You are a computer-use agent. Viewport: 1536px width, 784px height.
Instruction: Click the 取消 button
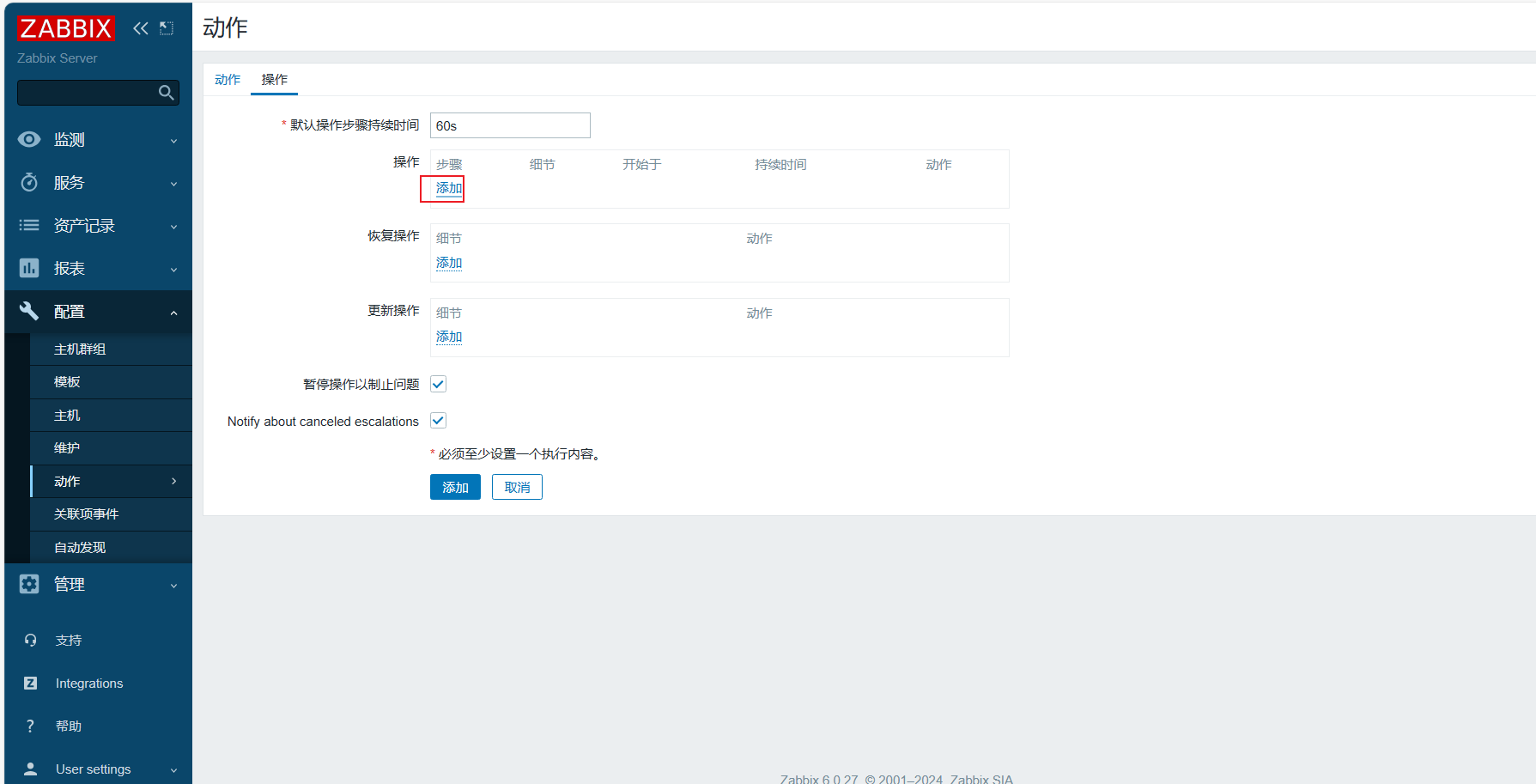(x=517, y=487)
